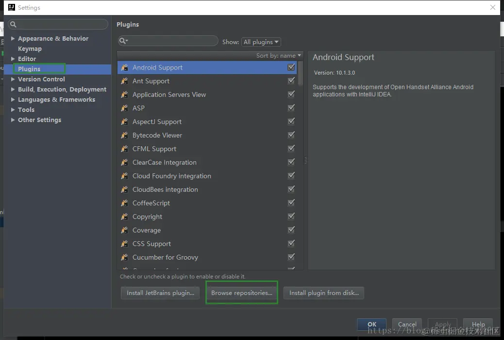Click the plugin search magnifier icon
The width and height of the screenshot is (504, 340).
[x=123, y=41]
